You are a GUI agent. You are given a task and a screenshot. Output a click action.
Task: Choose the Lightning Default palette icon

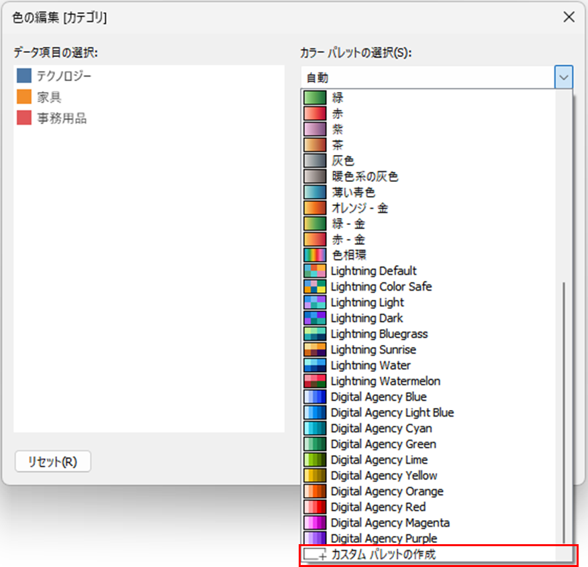tap(315, 271)
